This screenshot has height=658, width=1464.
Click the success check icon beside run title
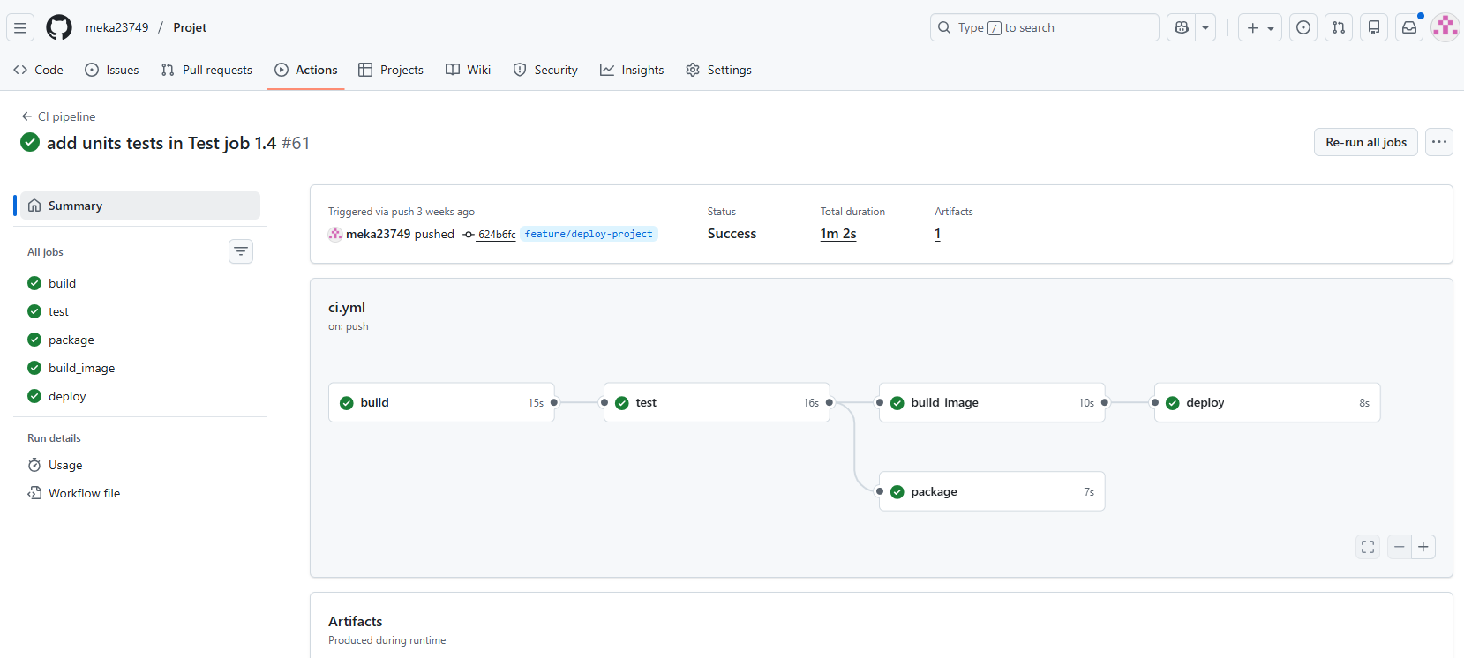point(30,142)
